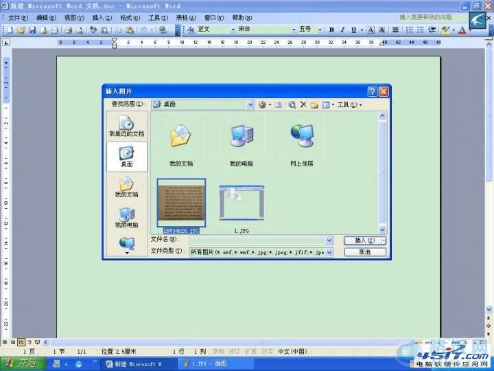Click the tab selector at ruler corner

tap(6, 43)
